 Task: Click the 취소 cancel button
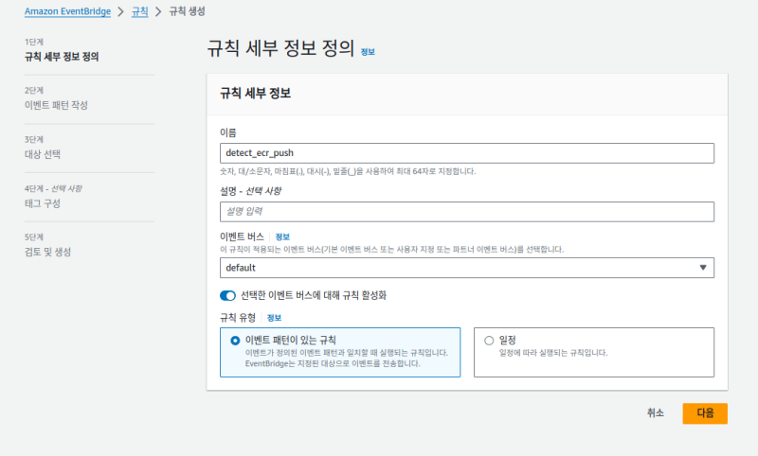pos(656,413)
